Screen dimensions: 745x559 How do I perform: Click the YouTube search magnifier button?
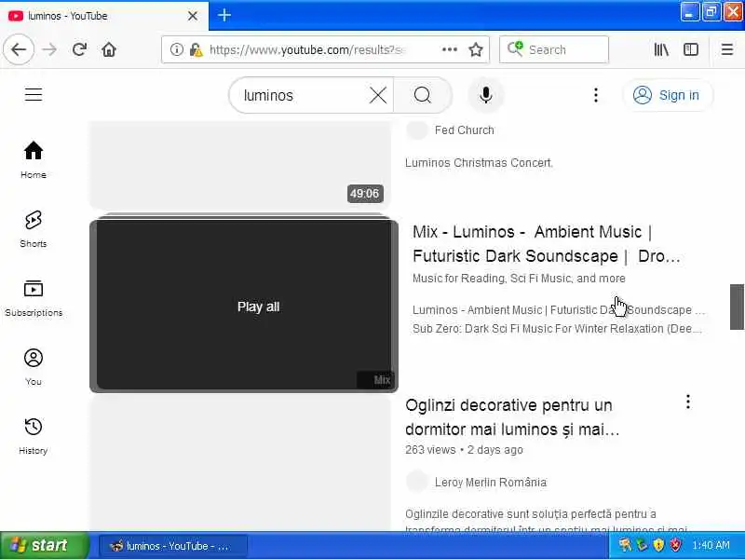point(423,95)
